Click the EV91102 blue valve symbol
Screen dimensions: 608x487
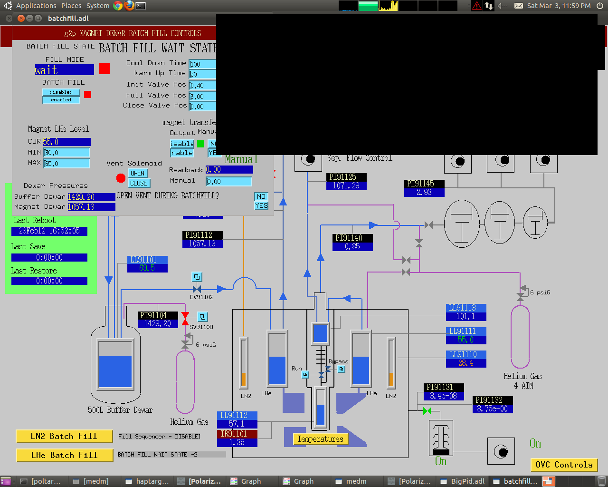[x=197, y=289]
